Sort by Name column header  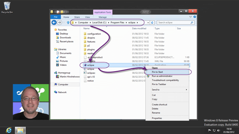coord(86,28)
